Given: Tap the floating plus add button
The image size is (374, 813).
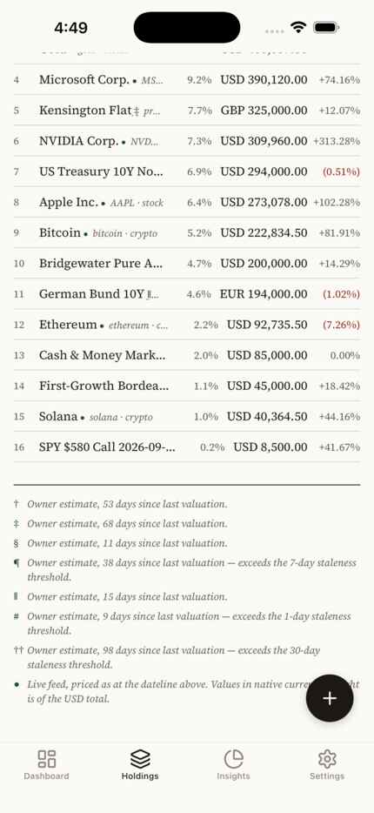Looking at the screenshot, I should click(x=330, y=698).
